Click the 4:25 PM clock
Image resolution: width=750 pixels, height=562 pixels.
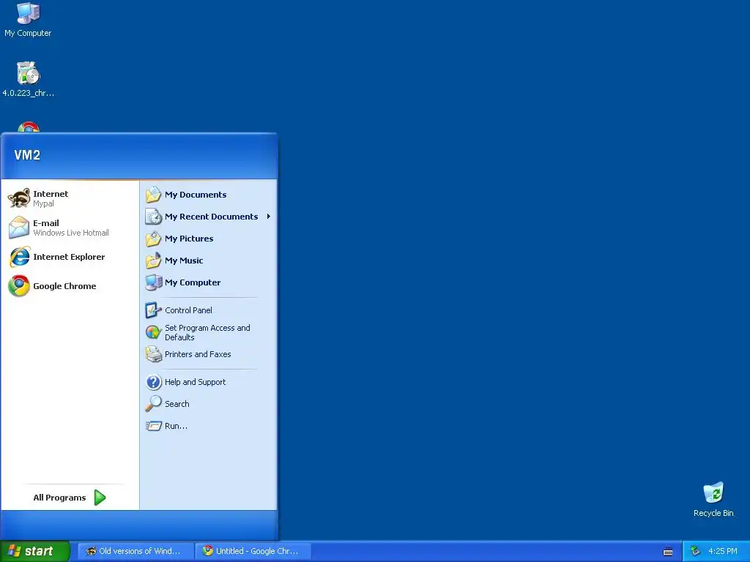click(723, 551)
